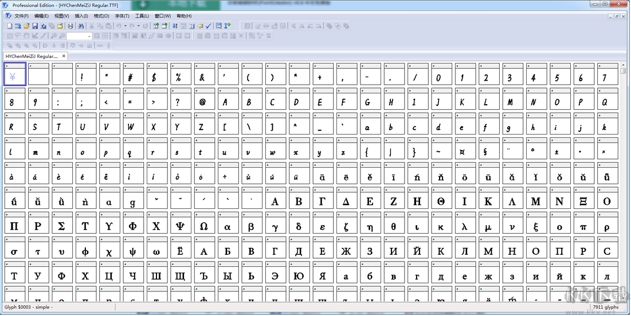Click the blue Validate checkmark icon

coord(209,26)
